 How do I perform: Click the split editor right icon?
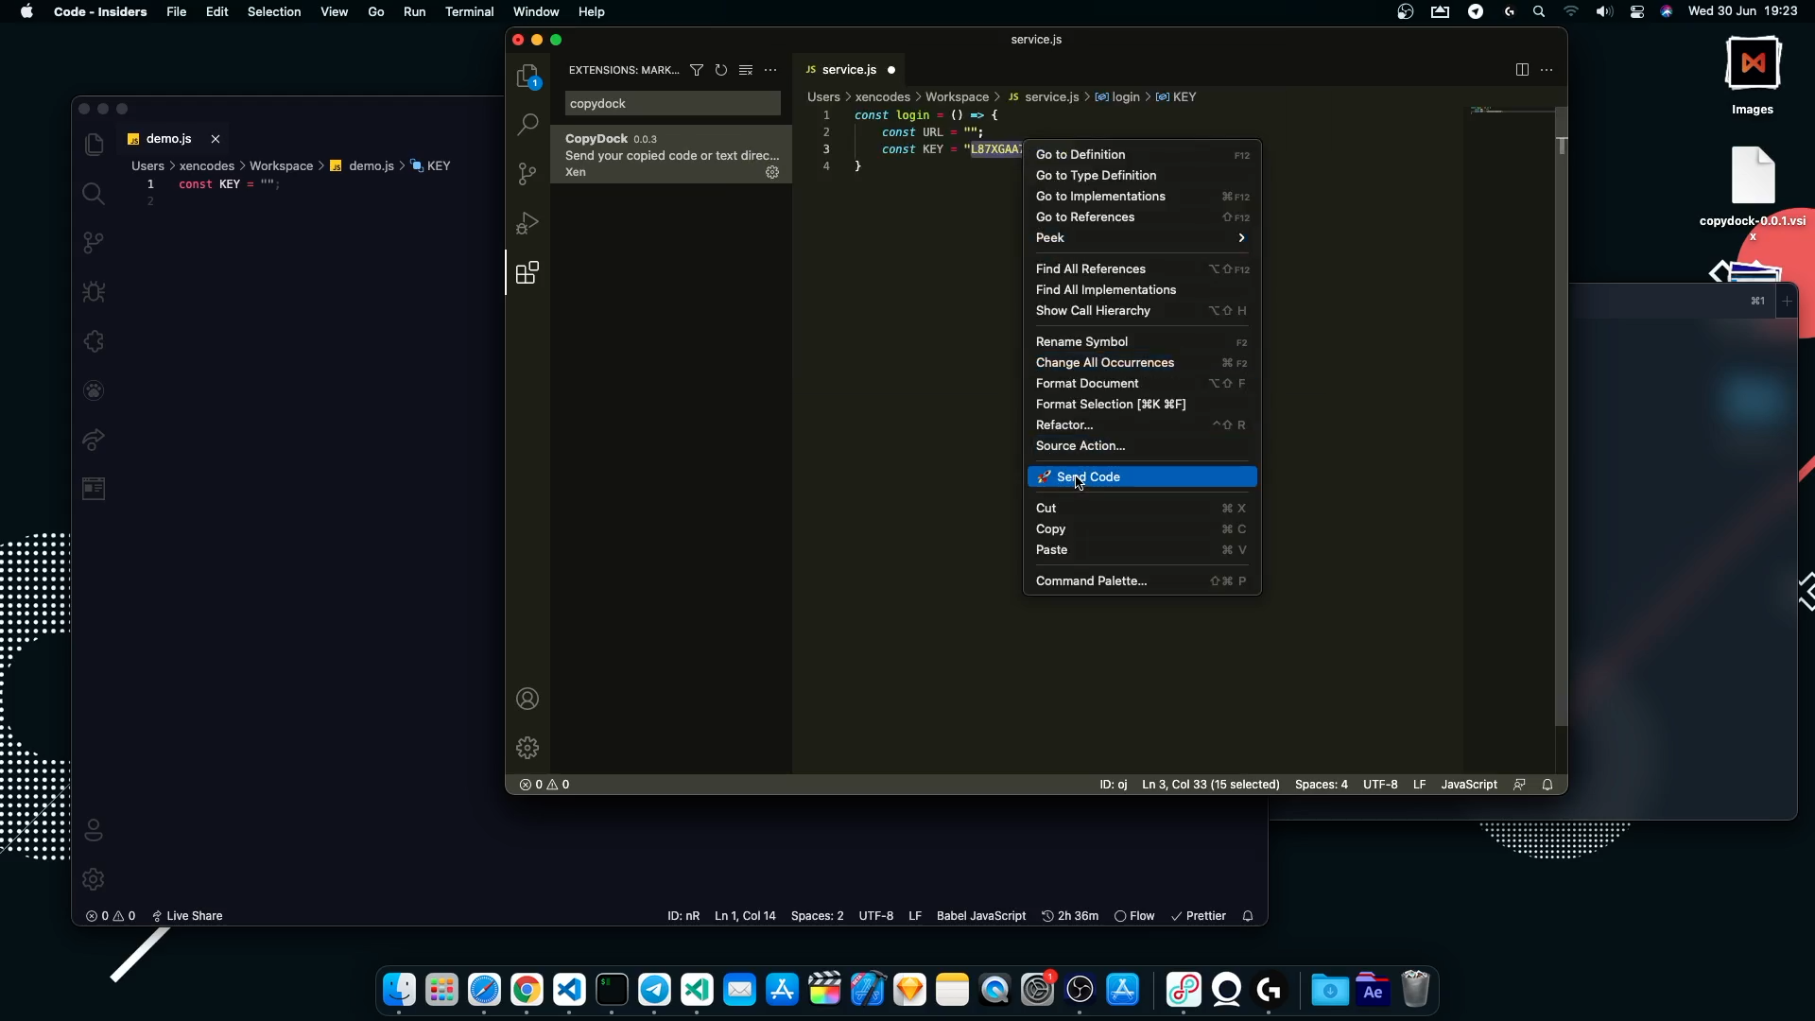tap(1522, 70)
